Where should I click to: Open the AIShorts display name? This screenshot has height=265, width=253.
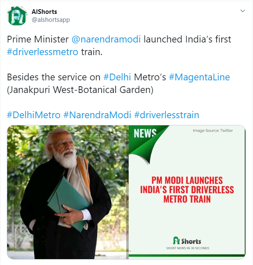(44, 12)
